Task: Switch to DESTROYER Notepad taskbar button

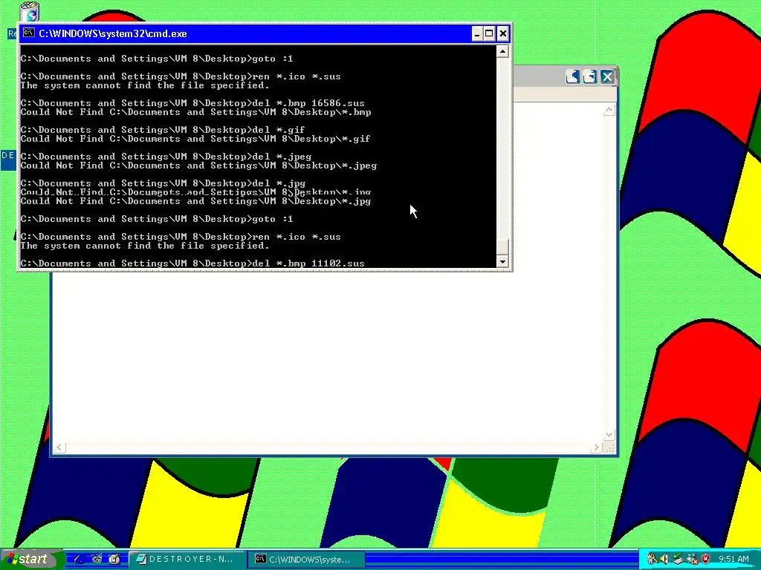Action: coord(187,559)
